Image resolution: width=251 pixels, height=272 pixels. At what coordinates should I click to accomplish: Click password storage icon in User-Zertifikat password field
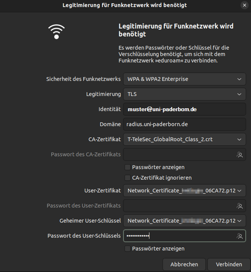(240, 206)
